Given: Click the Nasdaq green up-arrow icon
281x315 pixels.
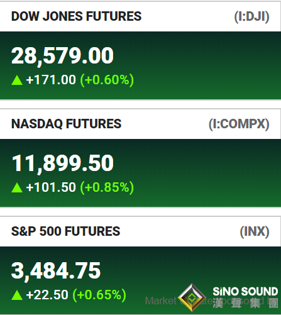Looking at the screenshot, I should 17,187.
